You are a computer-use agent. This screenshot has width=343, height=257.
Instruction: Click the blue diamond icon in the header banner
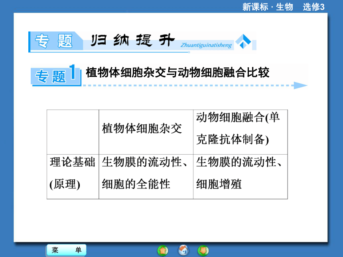point(243,41)
